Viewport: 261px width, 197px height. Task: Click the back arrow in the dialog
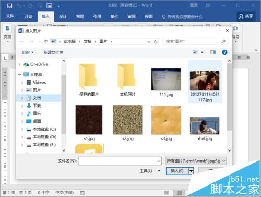[22, 41]
